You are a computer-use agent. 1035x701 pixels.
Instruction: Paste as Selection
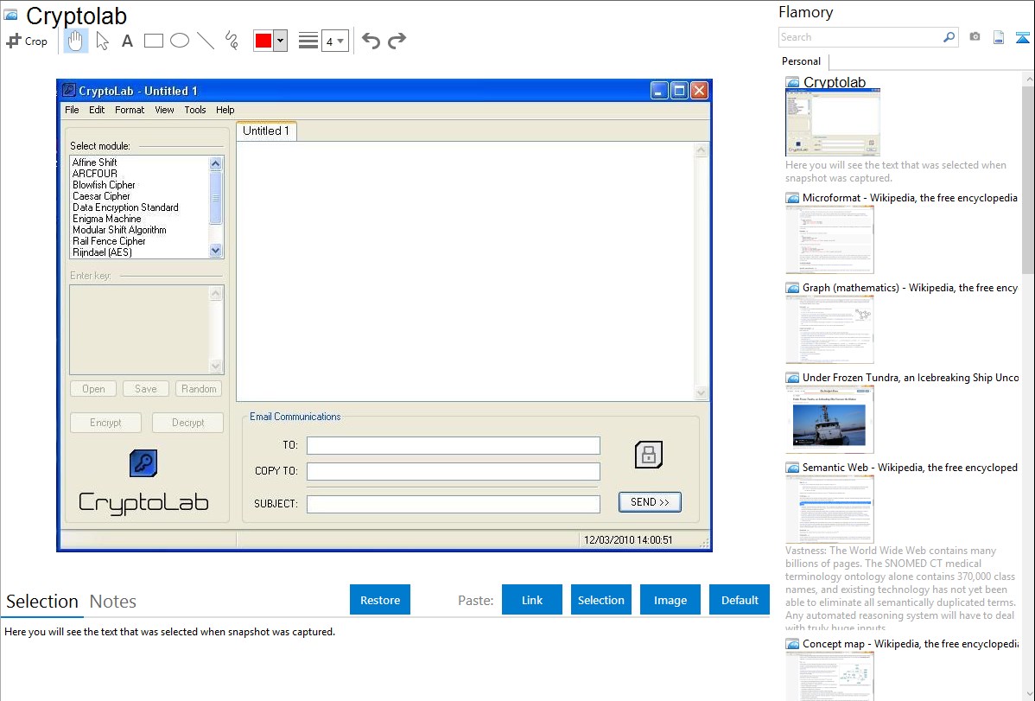(x=601, y=600)
